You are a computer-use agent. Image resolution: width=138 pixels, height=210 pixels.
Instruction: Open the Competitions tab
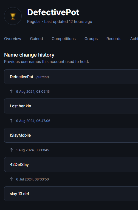tap(64, 39)
